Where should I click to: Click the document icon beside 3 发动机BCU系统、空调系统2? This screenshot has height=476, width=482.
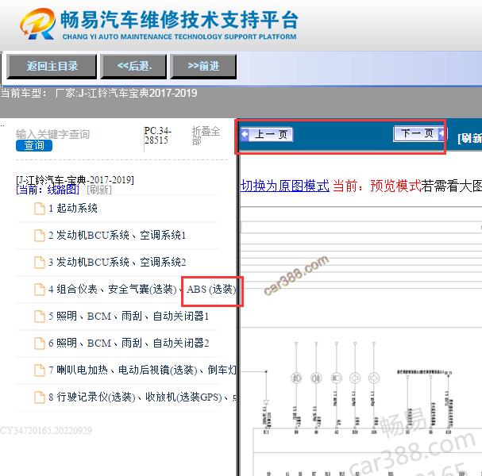tap(40, 263)
